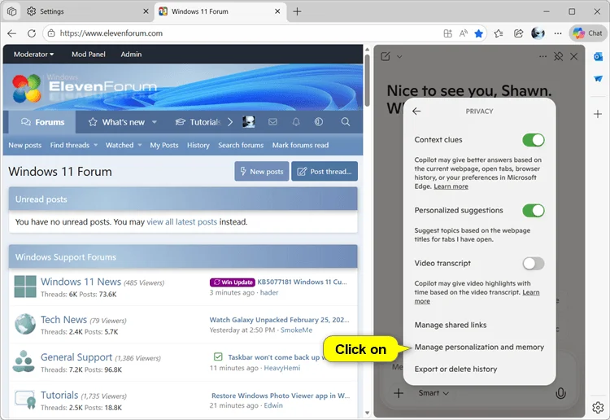
Task: Open split screen icon in address bar
Action: click(x=447, y=33)
